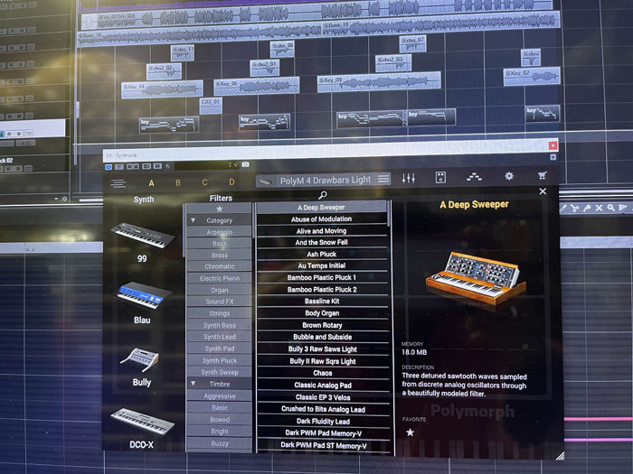The height and width of the screenshot is (474, 633).
Task: Open the shop cart icon
Action: tap(543, 175)
